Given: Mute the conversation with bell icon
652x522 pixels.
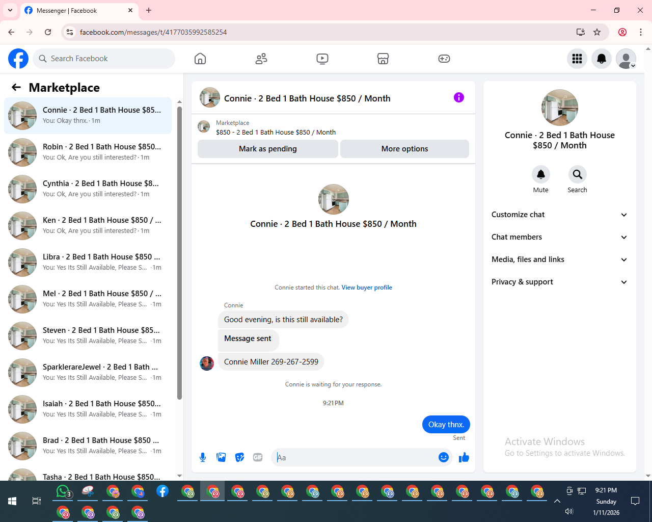Looking at the screenshot, I should coord(541,174).
